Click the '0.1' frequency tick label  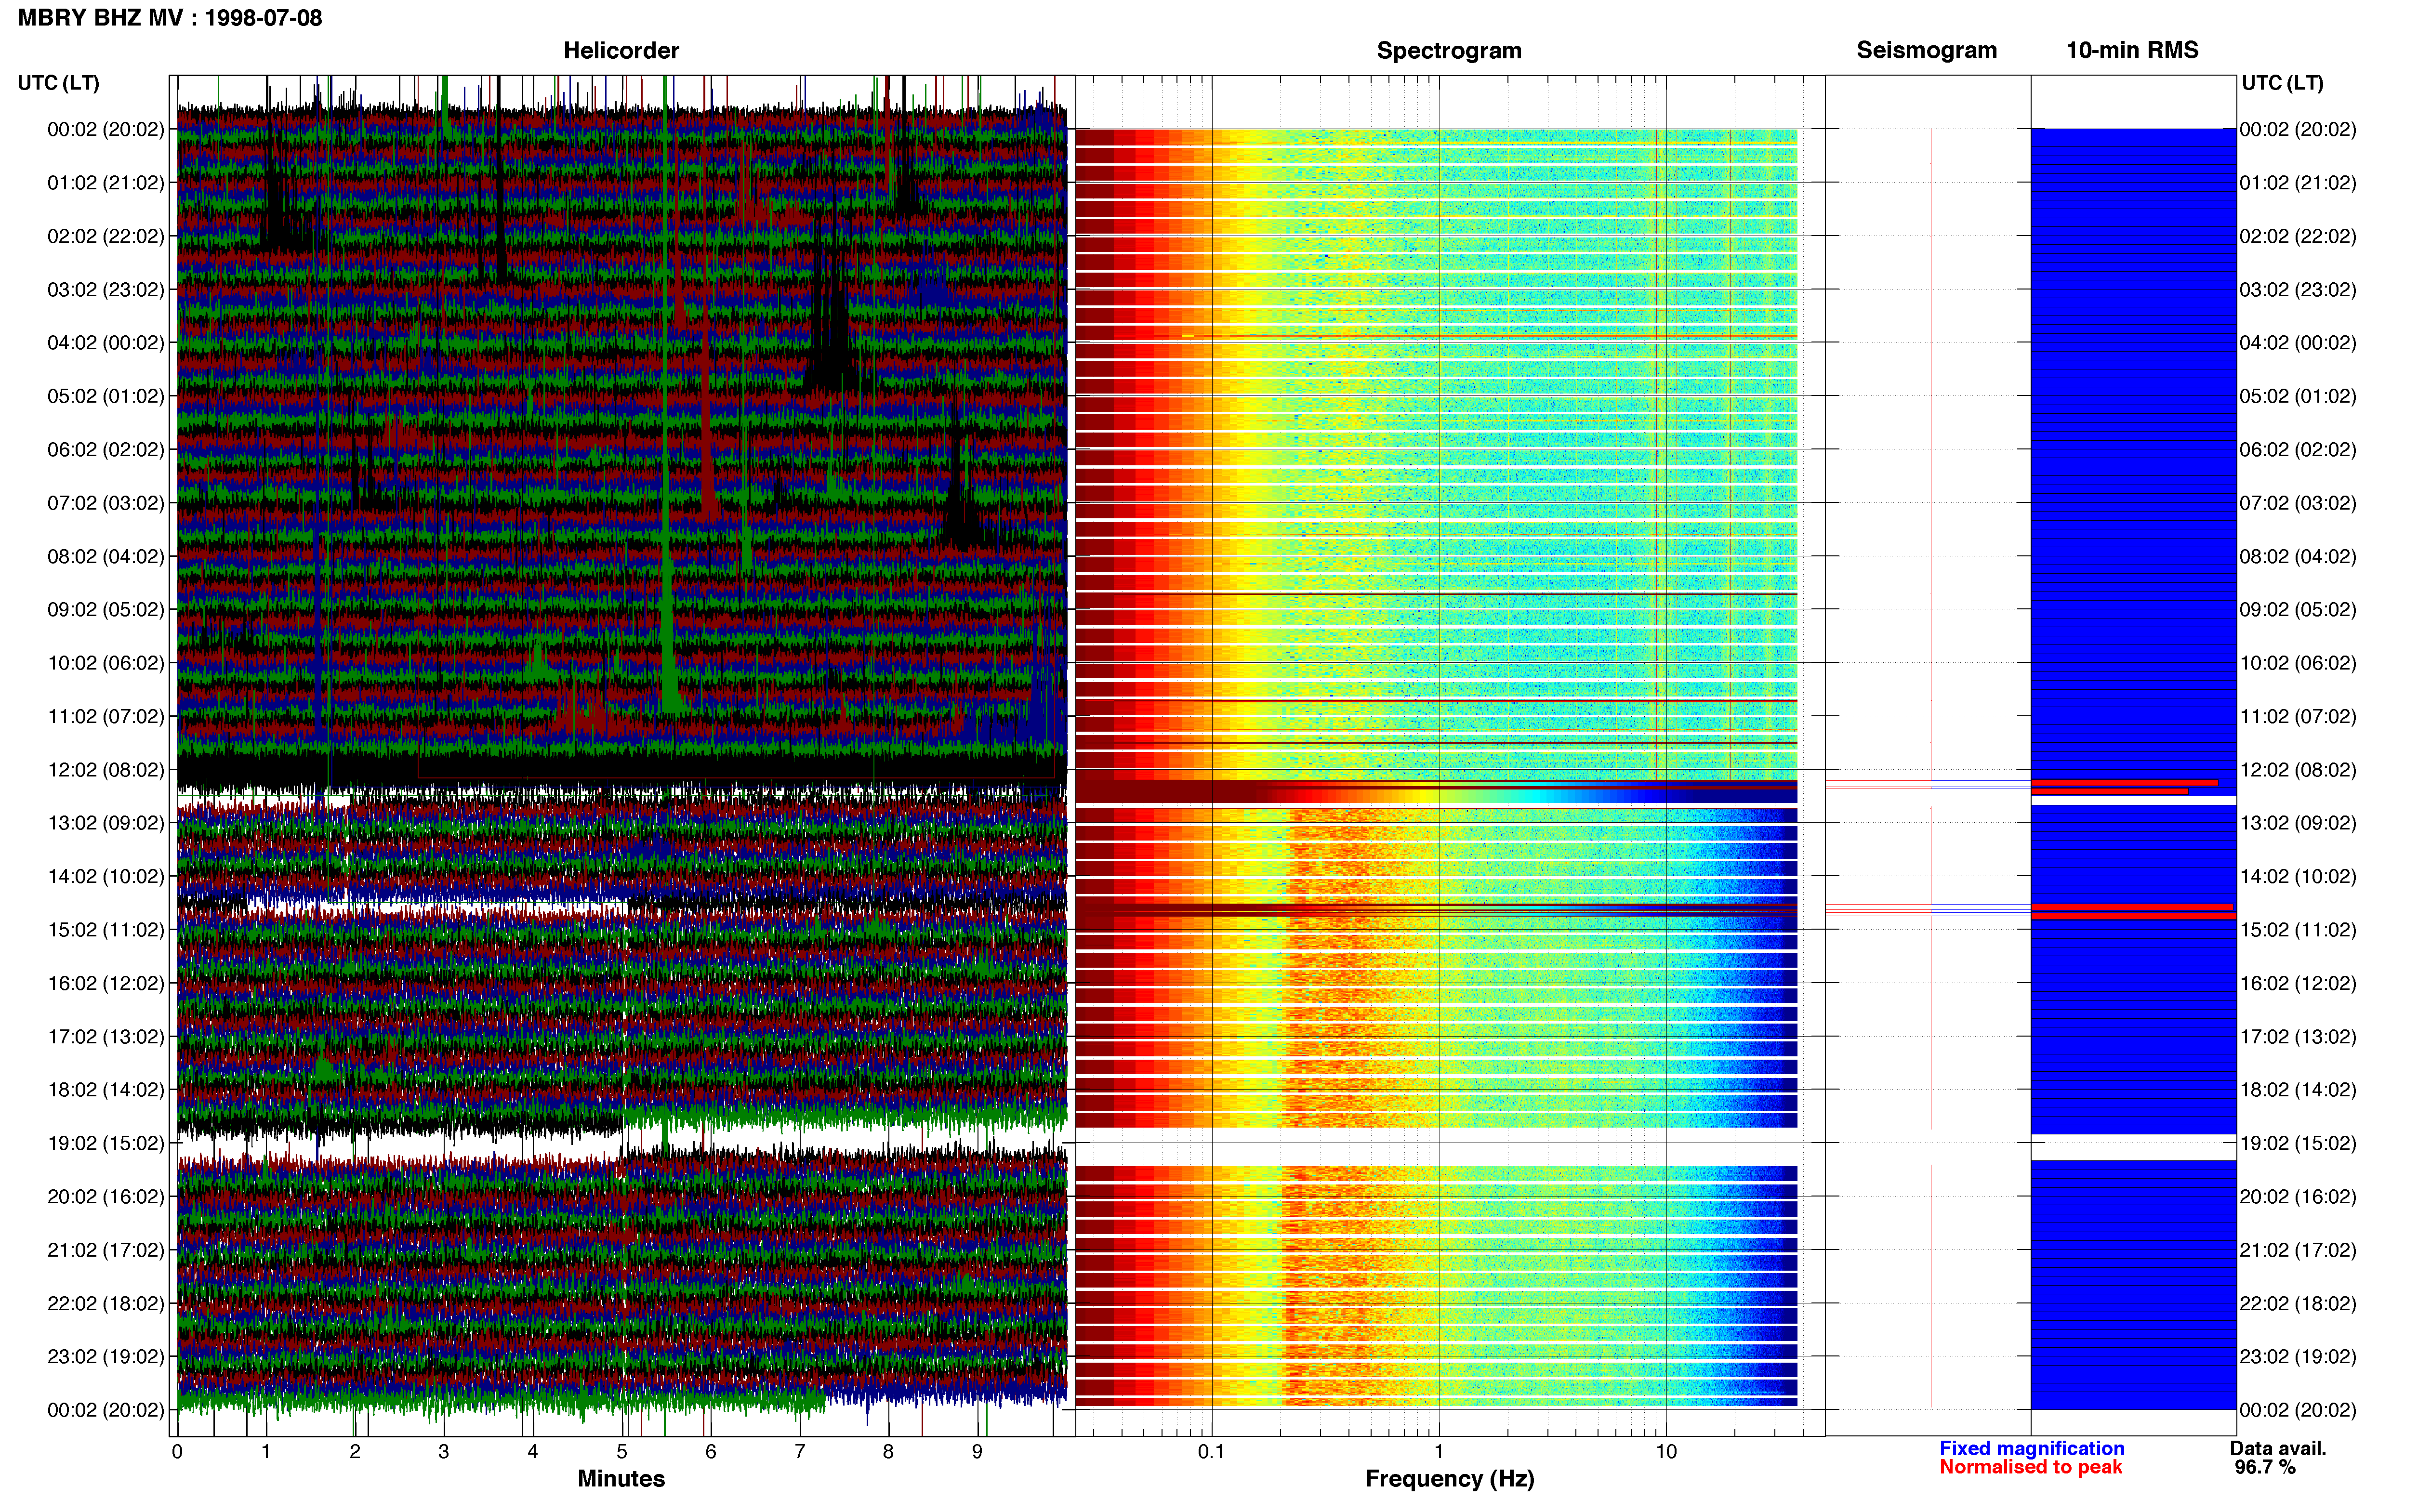[1211, 1451]
